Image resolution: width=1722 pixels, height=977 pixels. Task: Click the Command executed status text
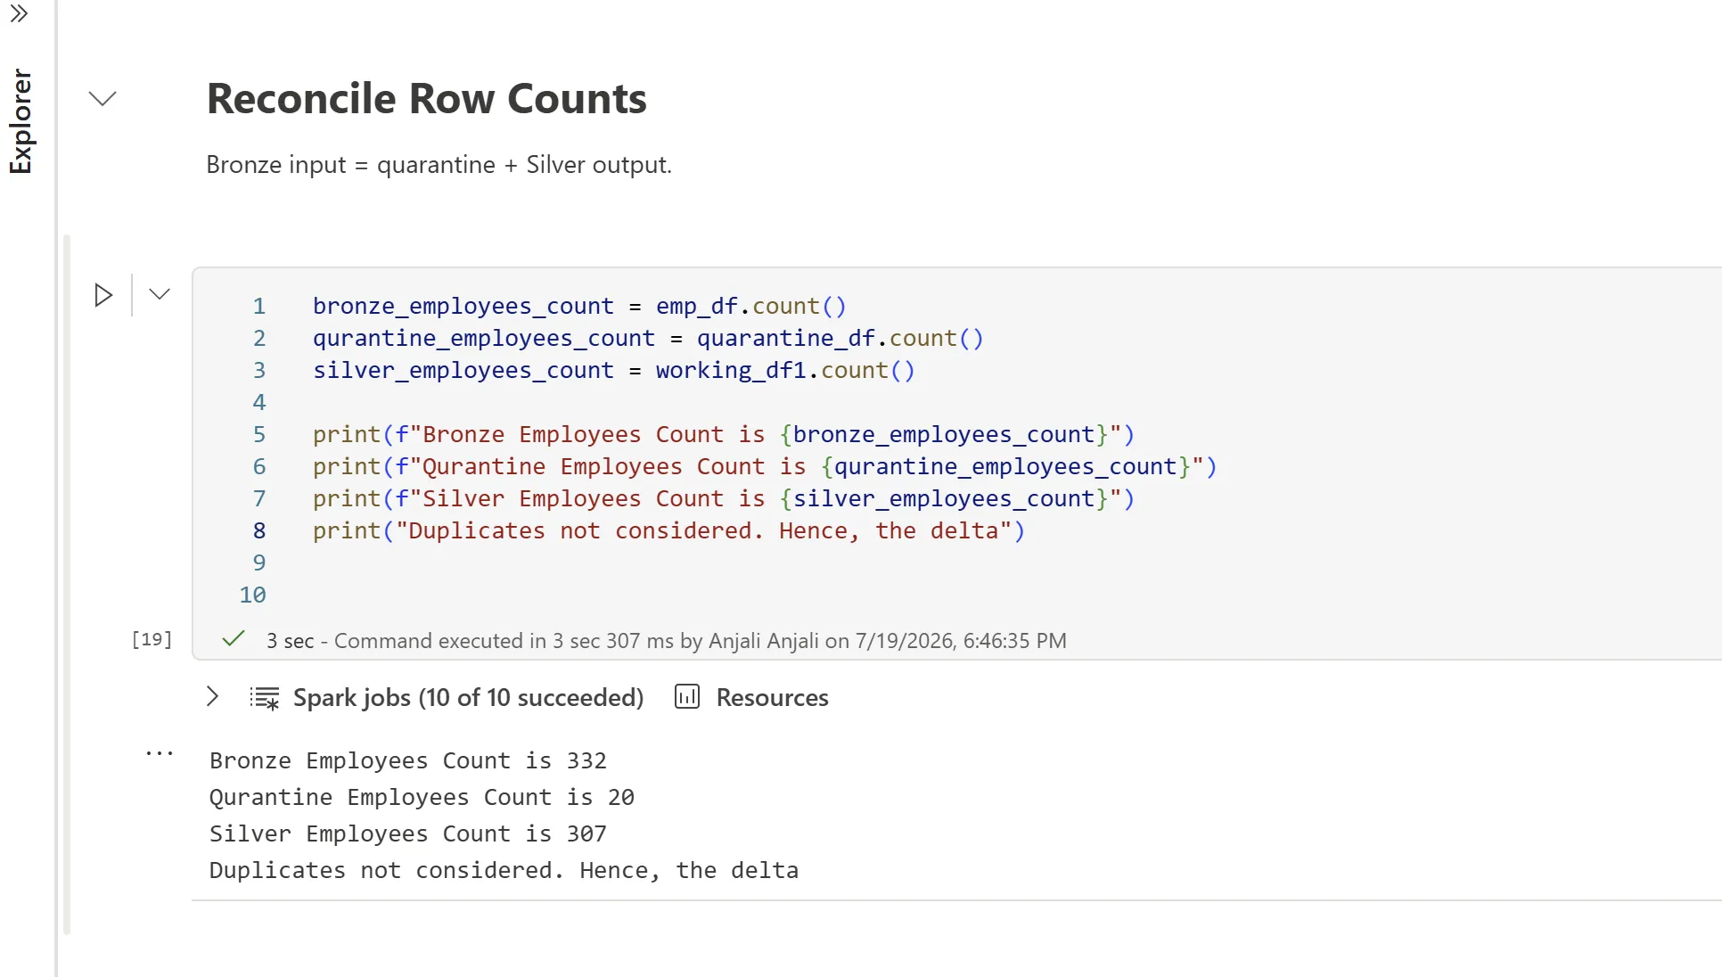click(x=666, y=641)
